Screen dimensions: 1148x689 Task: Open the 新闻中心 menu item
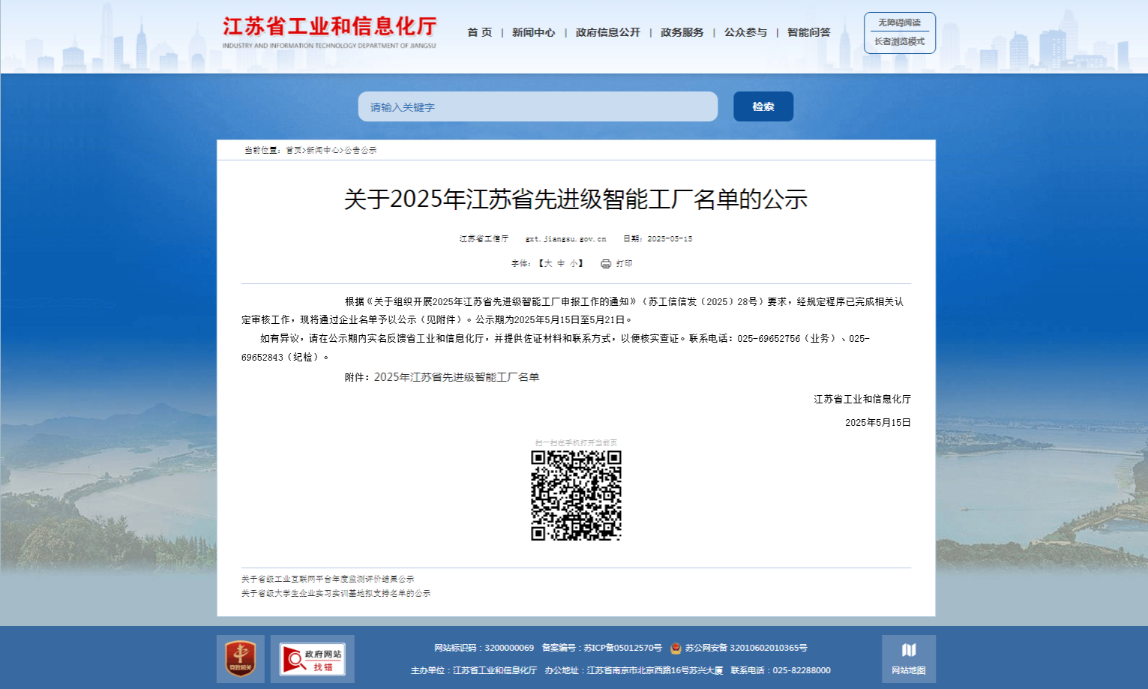point(532,32)
